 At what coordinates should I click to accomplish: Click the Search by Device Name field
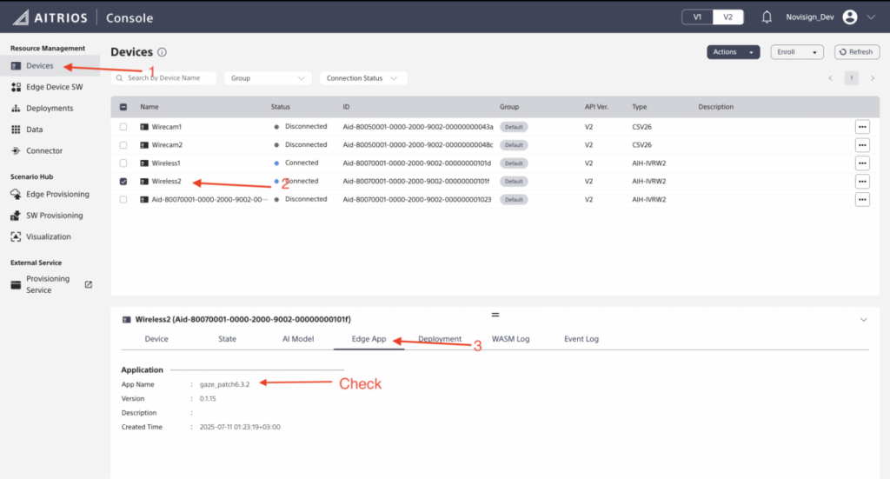[x=165, y=78]
